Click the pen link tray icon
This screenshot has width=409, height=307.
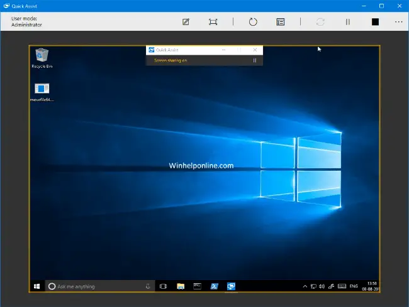click(331, 286)
